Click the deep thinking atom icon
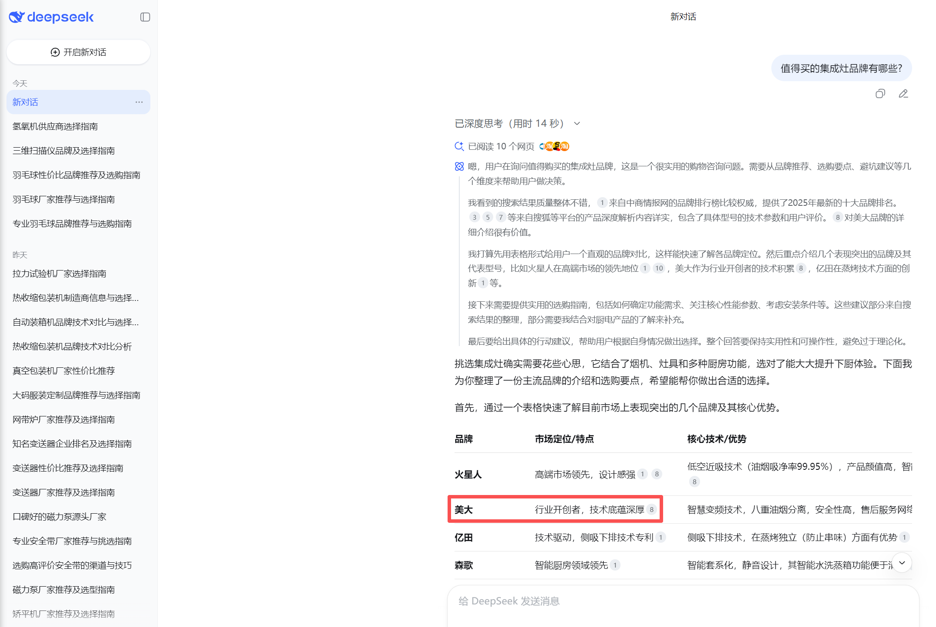 [x=459, y=166]
